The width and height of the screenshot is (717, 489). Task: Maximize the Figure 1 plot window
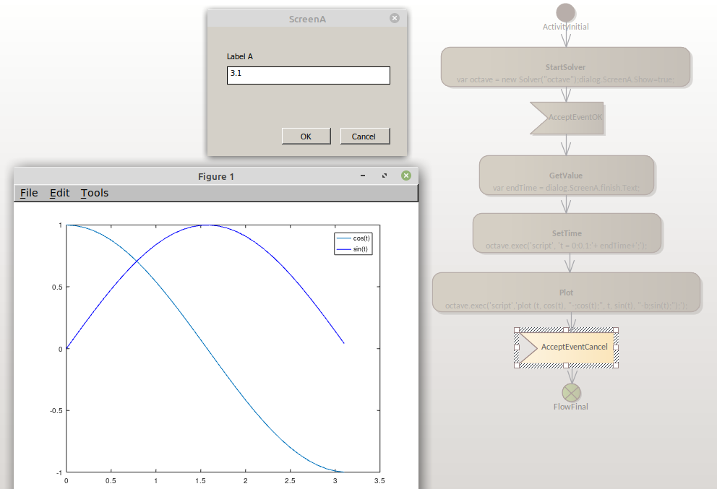(x=385, y=176)
